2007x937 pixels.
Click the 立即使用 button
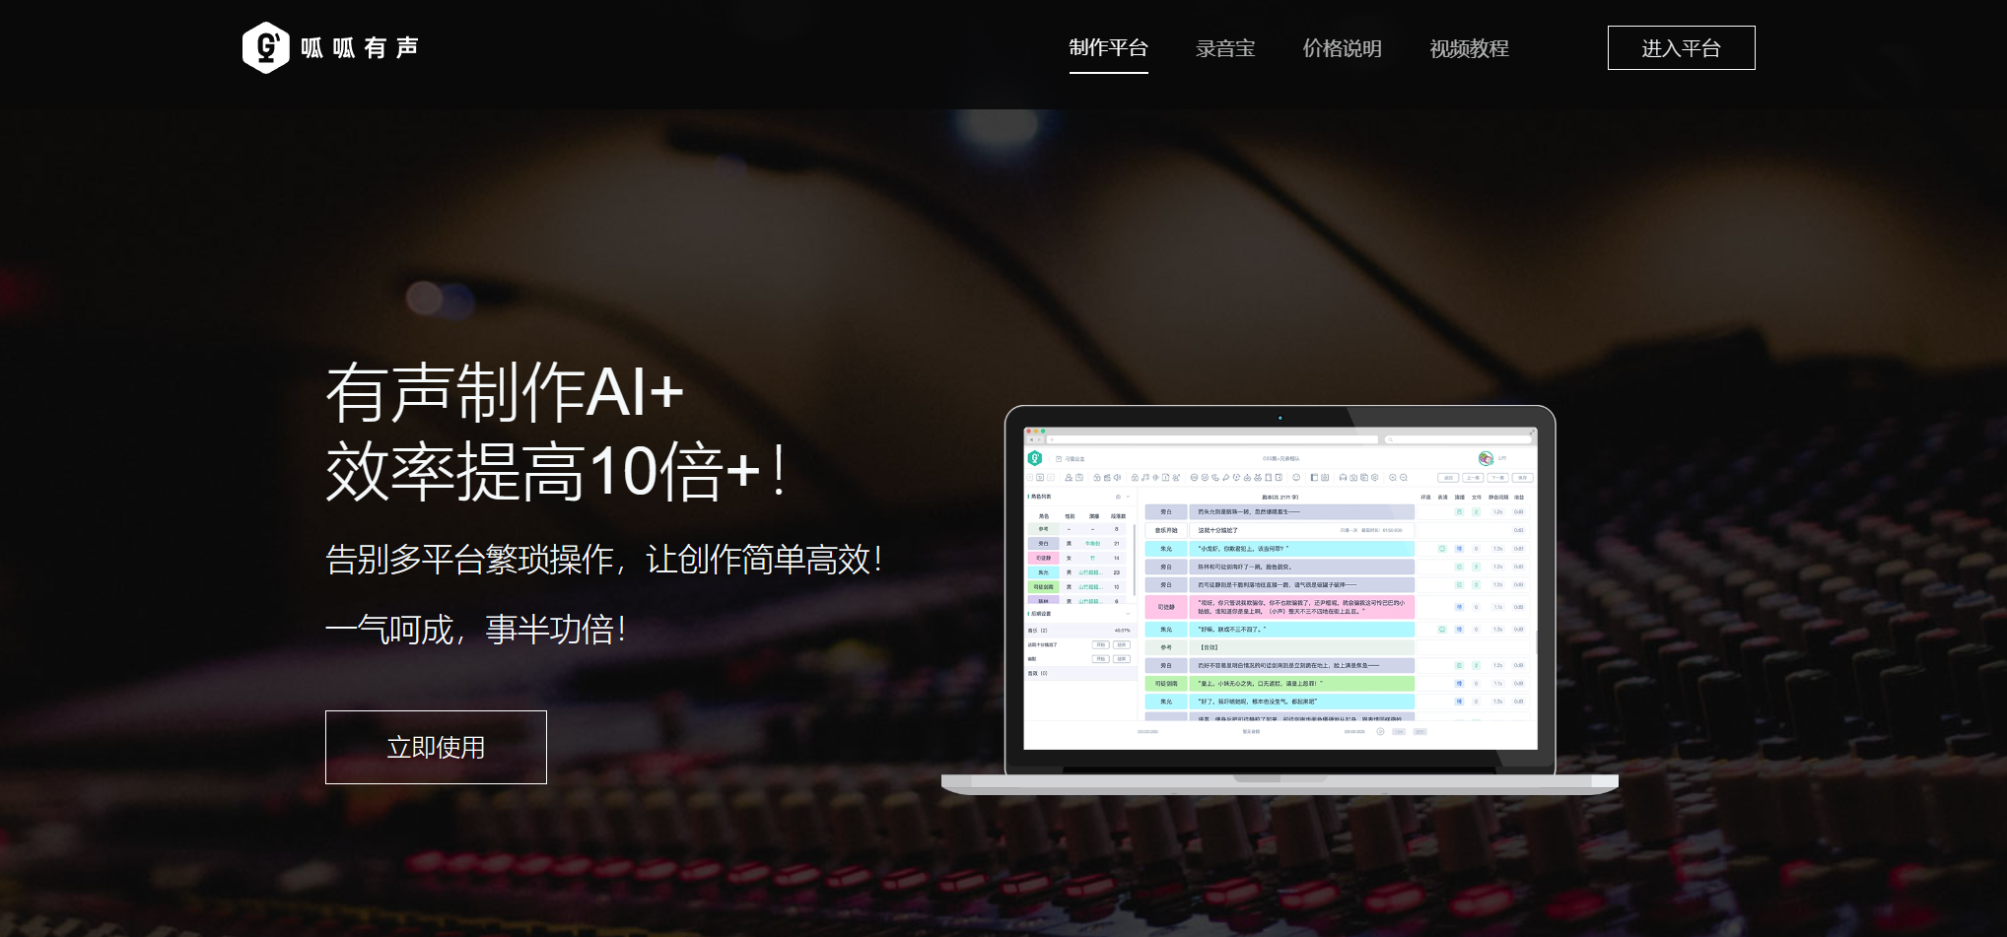point(436,747)
